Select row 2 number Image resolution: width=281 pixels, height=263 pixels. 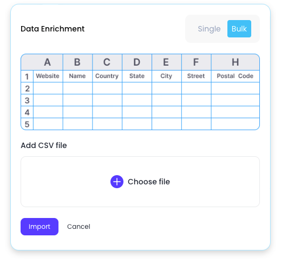click(x=27, y=88)
